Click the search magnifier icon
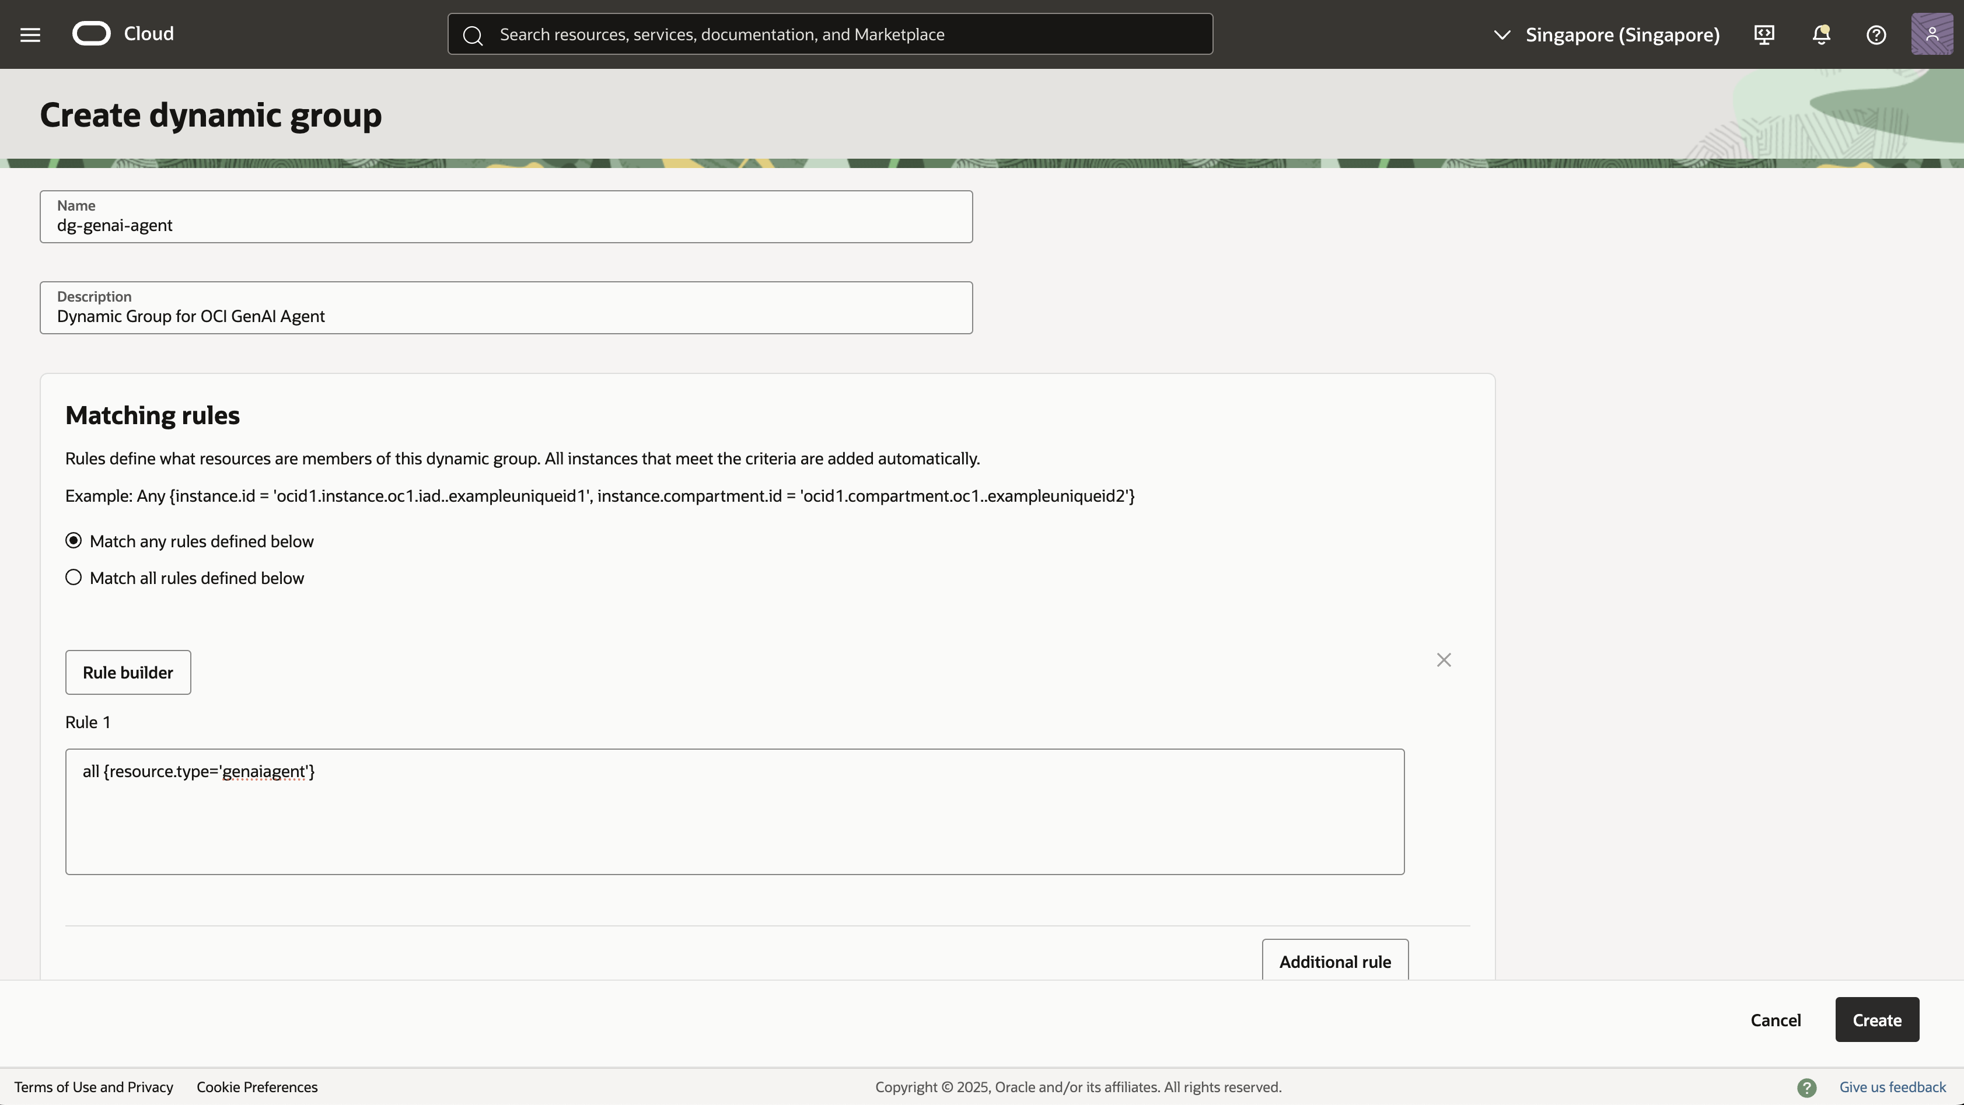1964x1105 pixels. tap(473, 35)
